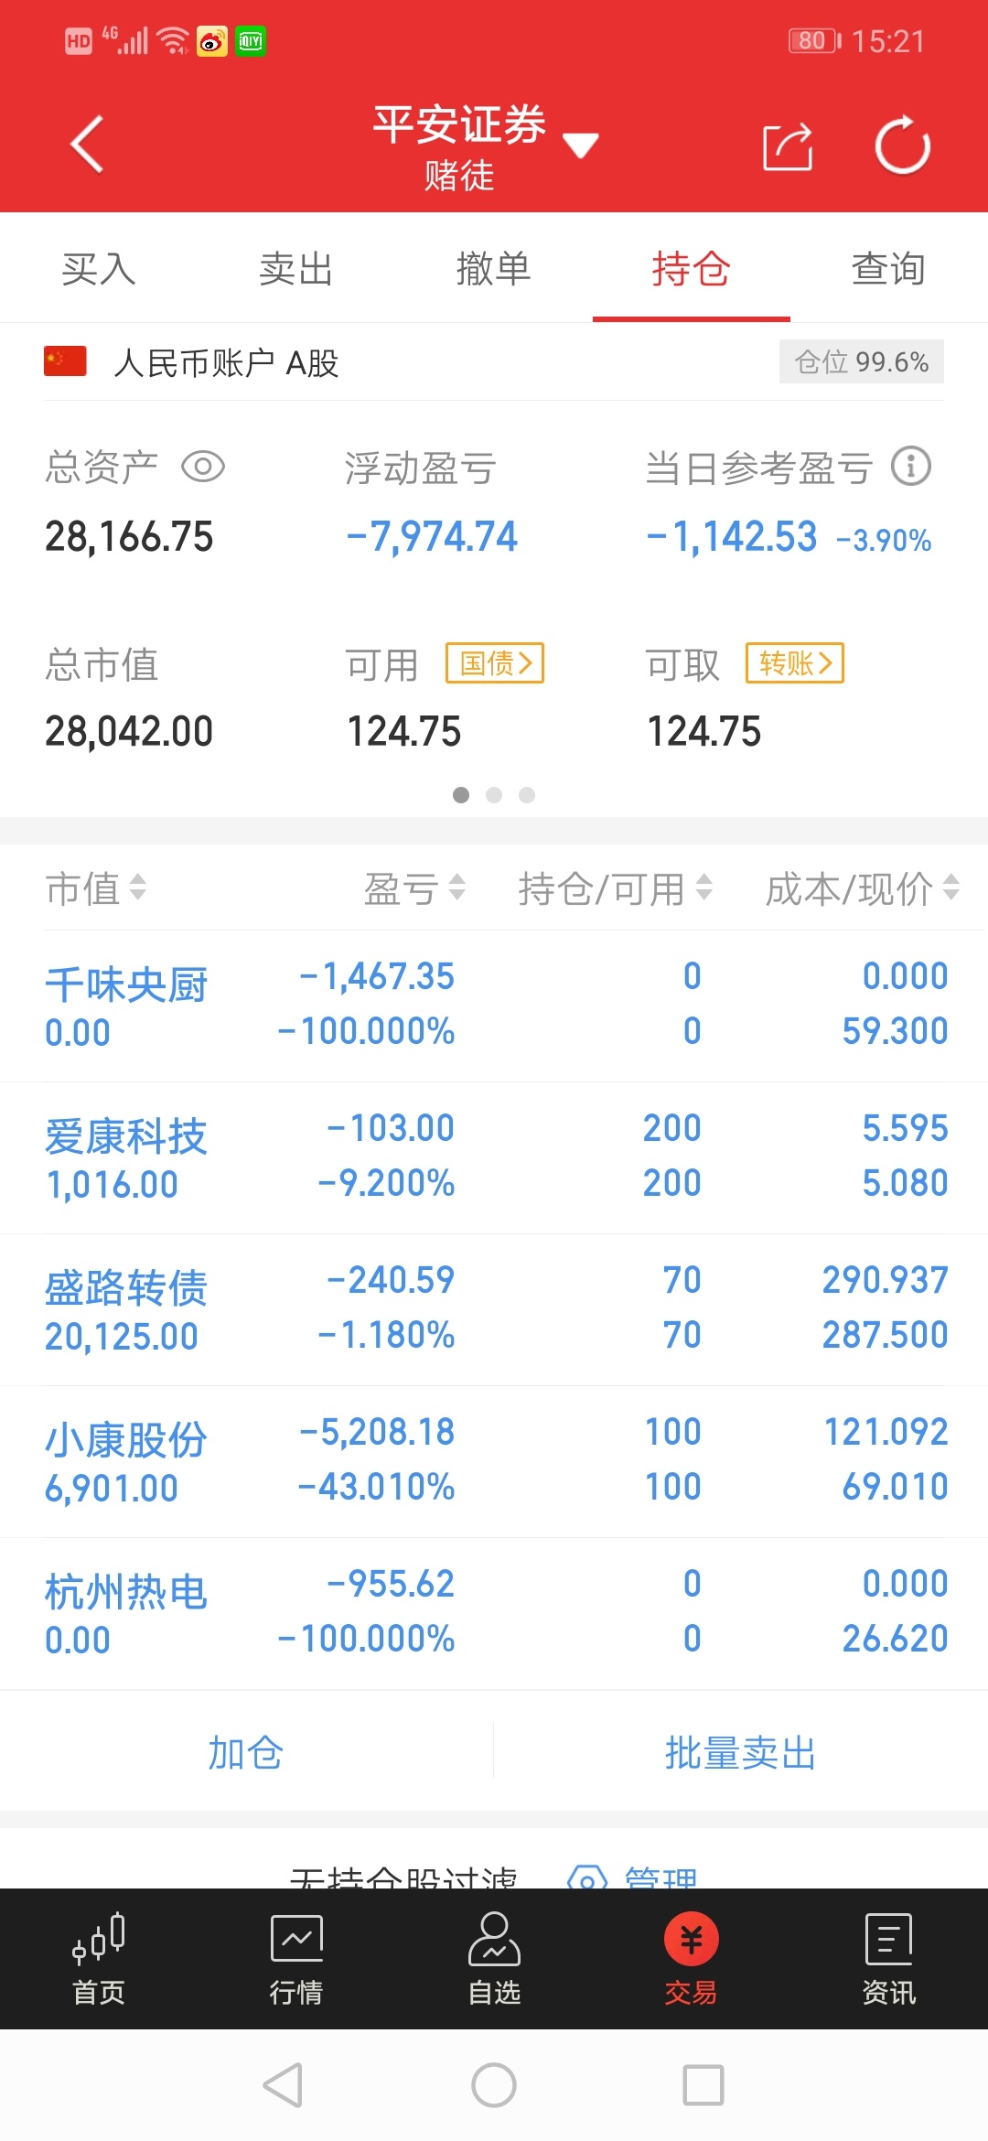Viewport: 988px width, 2141px height.
Task: Open info icon beside 当日参考盈亏
Action: pos(911,467)
